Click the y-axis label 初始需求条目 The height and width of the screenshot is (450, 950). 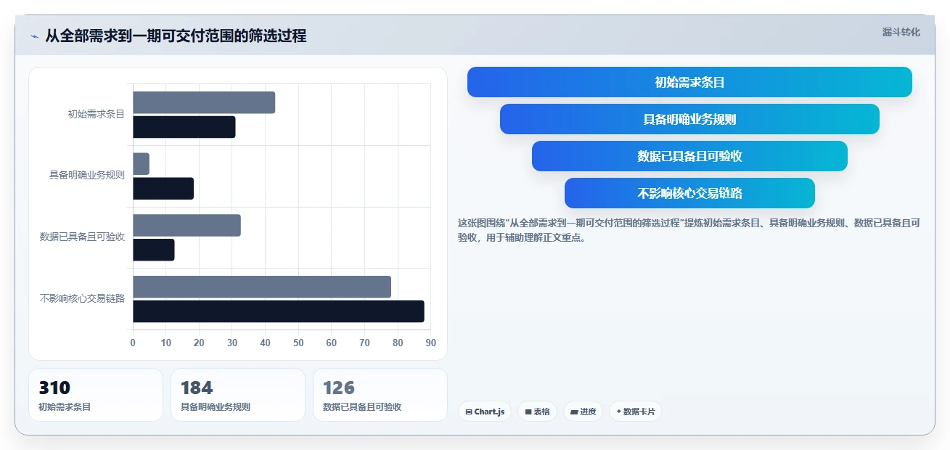point(96,115)
